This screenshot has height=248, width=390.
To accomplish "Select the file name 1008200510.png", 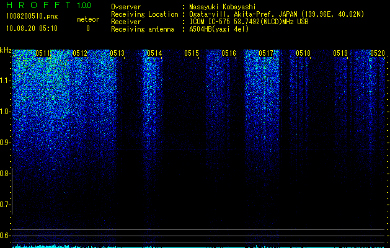I will pyautogui.click(x=32, y=16).
